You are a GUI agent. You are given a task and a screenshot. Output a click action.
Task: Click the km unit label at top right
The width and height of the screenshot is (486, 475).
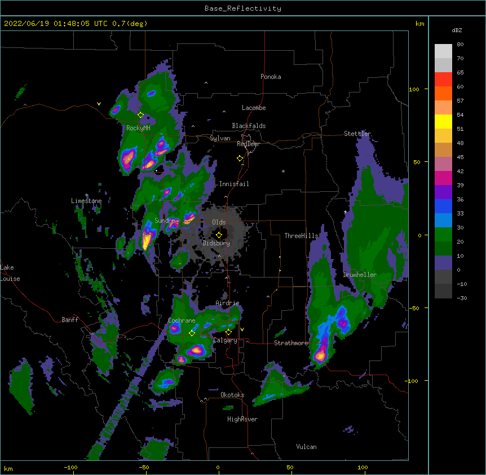pyautogui.click(x=419, y=24)
